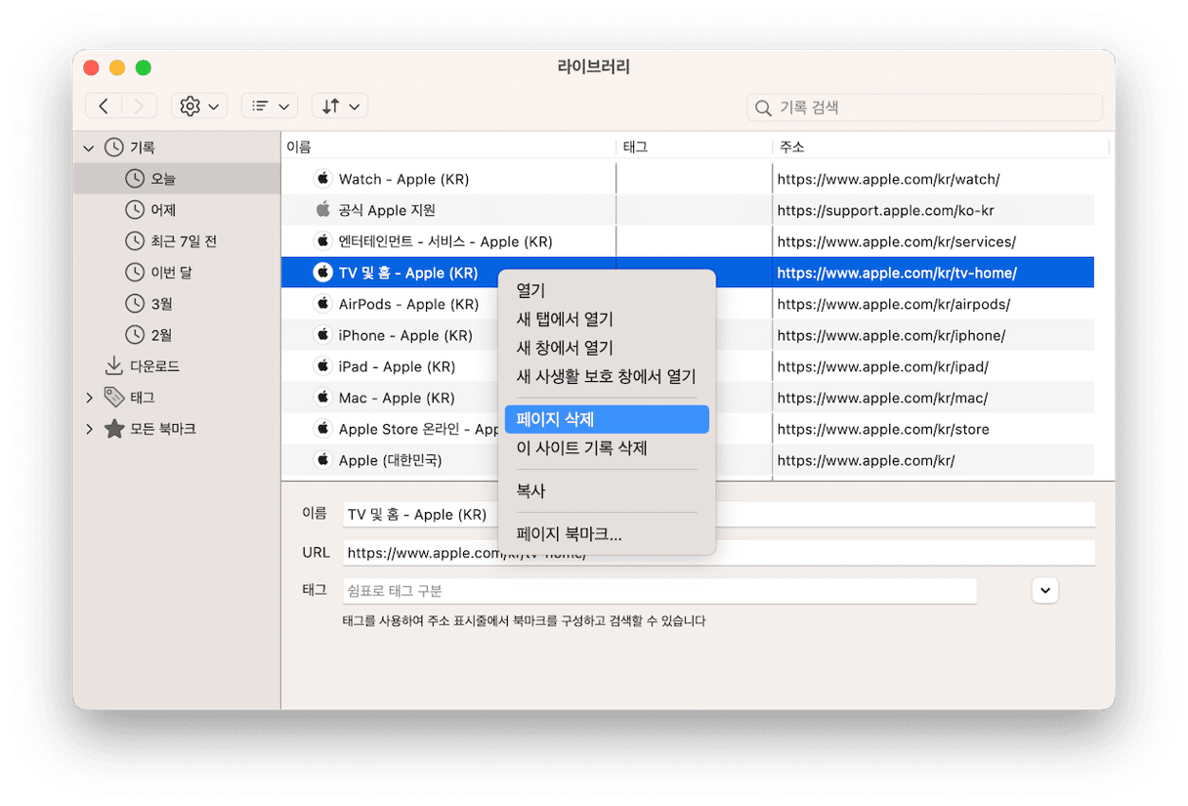Expand the 태그 tree section
Screen dimensions: 1188x806
pyautogui.click(x=89, y=398)
